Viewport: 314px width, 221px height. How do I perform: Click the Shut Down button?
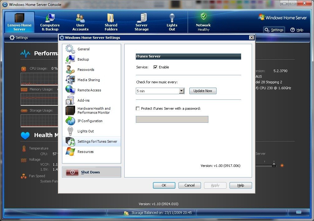[92, 172]
